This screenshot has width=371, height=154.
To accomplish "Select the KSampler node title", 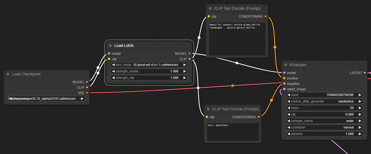I will 298,65.
